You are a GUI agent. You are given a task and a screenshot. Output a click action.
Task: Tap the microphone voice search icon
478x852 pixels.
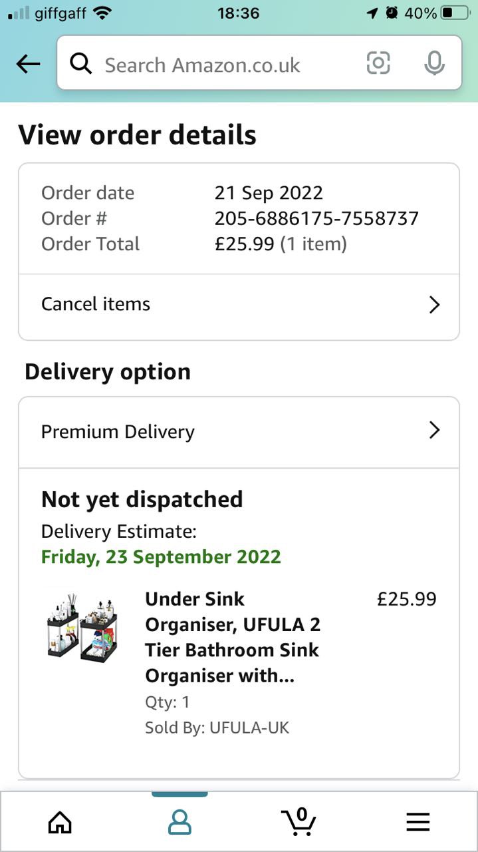pyautogui.click(x=434, y=63)
